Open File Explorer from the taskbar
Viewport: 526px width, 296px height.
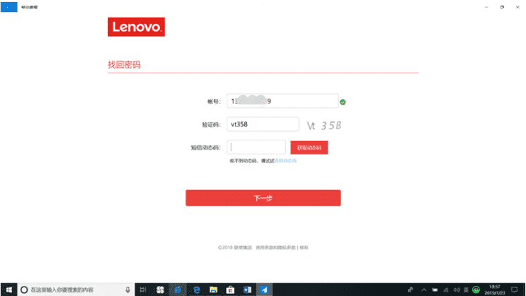click(213, 290)
